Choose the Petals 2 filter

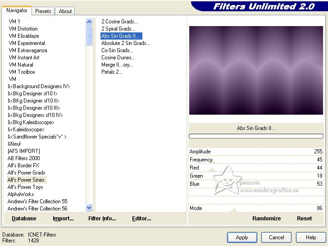(112, 72)
